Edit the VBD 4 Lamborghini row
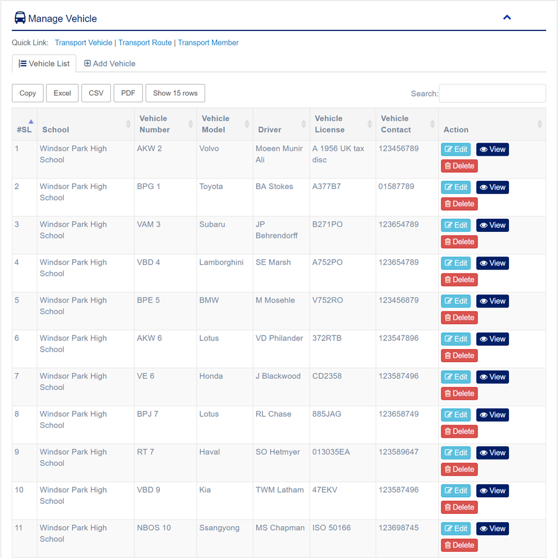Viewport: 558px width, 558px height. (x=456, y=263)
